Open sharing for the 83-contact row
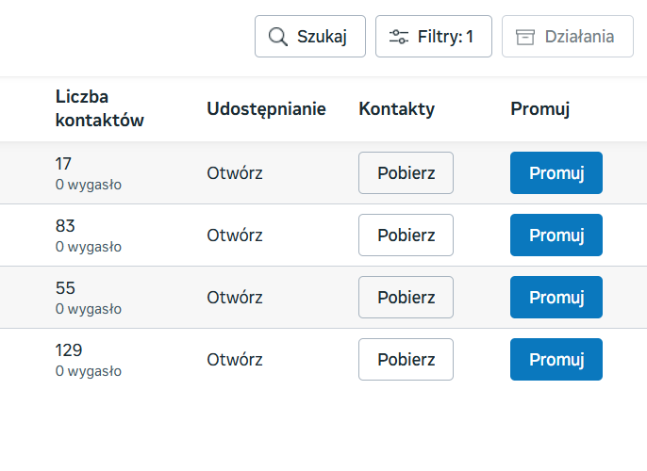 [x=235, y=235]
